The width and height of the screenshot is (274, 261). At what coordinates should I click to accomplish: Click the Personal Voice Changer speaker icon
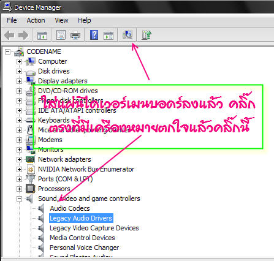[x=41, y=248]
